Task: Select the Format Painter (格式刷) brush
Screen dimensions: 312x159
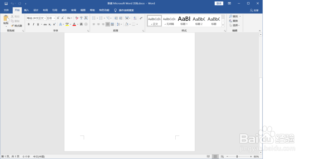Action: [12, 26]
